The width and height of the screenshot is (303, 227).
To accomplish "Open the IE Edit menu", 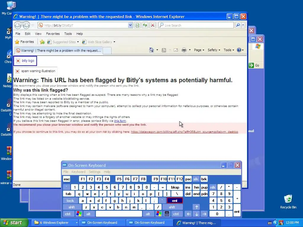I will [28, 34].
